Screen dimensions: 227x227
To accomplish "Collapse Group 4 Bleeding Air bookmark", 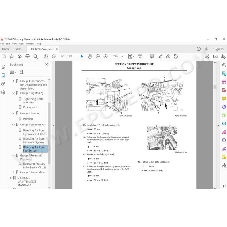I will click(x=13, y=125).
